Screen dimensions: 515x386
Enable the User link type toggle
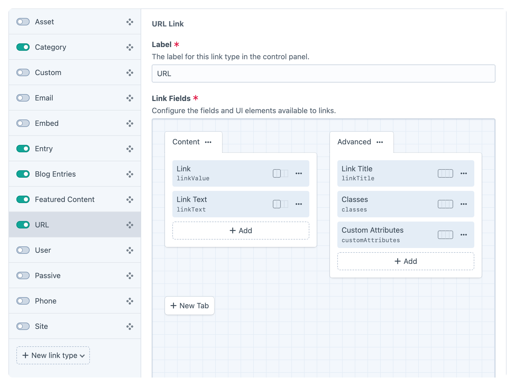point(23,250)
